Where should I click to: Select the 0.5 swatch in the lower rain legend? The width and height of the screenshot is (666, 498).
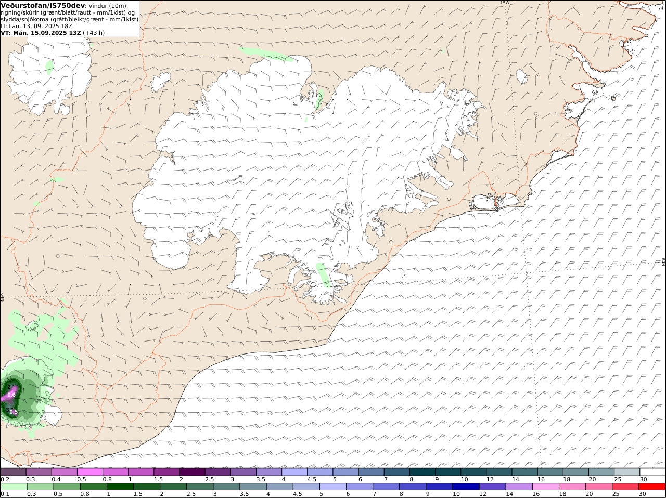tap(67, 487)
